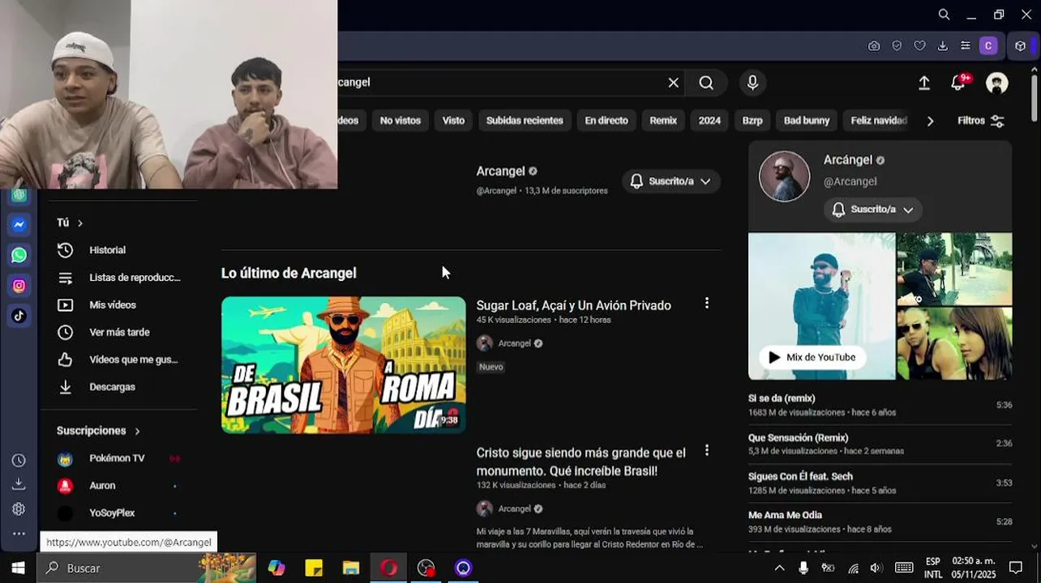
Task: Open YouTube notifications bell
Action: tap(958, 83)
